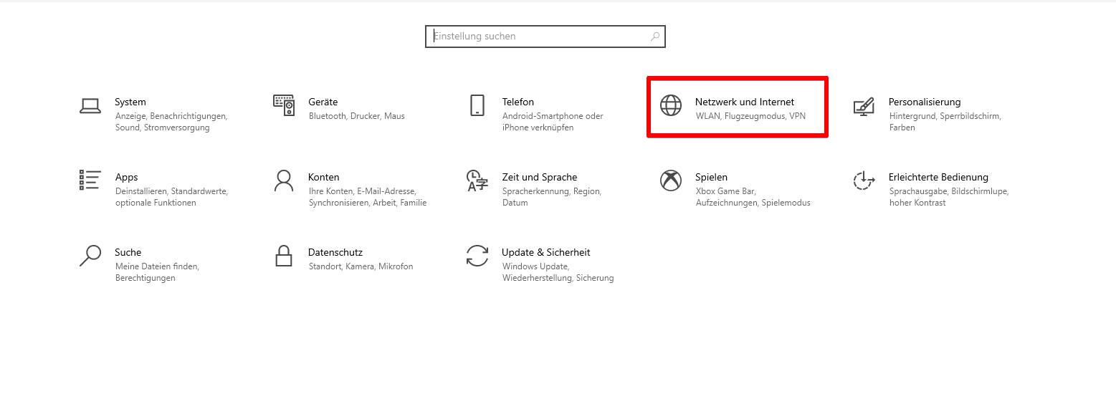The image size is (1116, 414).
Task: Click the Zeit und Sprache icon
Action: pyautogui.click(x=477, y=180)
